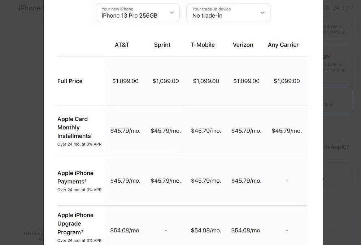The width and height of the screenshot is (361, 245).
Task: Click Sprint's $45.79/mo. Apple iPhone Payments price
Action: pyautogui.click(x=166, y=181)
